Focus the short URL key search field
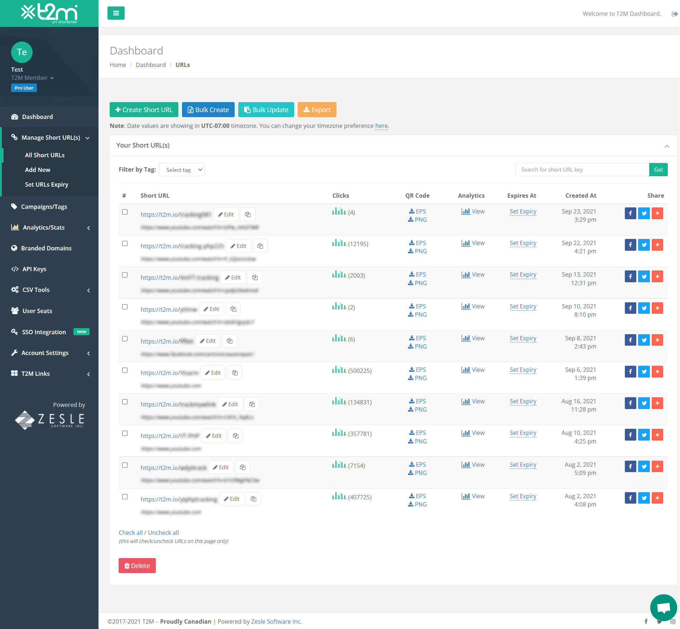The height and width of the screenshot is (629, 680). [582, 170]
